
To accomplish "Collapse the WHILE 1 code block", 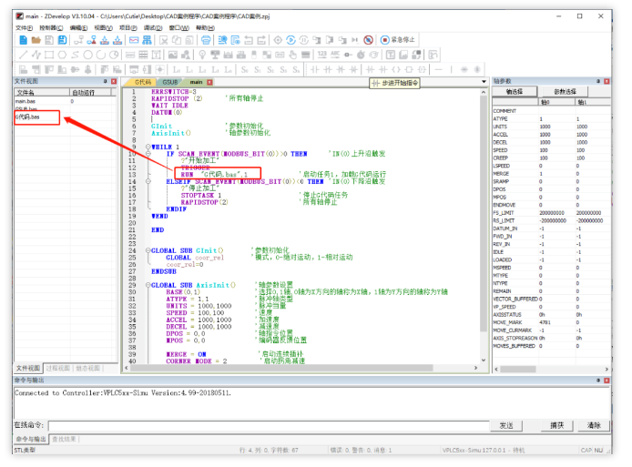I will (148, 147).
